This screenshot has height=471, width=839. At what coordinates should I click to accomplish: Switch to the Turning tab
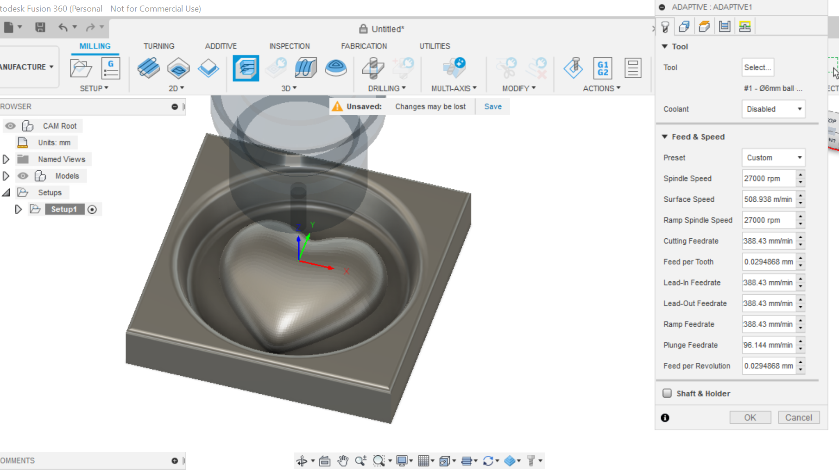point(159,46)
